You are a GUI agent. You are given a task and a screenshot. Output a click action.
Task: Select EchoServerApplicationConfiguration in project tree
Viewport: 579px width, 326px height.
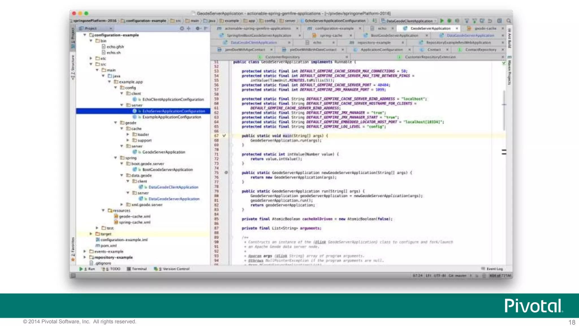(143, 111)
